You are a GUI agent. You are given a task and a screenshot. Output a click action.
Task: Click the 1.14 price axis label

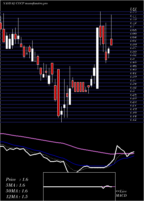point(133,116)
